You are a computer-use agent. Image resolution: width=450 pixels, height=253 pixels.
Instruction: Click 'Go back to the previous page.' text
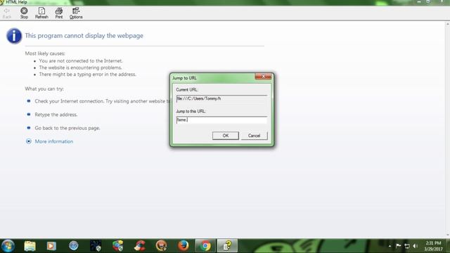(67, 128)
